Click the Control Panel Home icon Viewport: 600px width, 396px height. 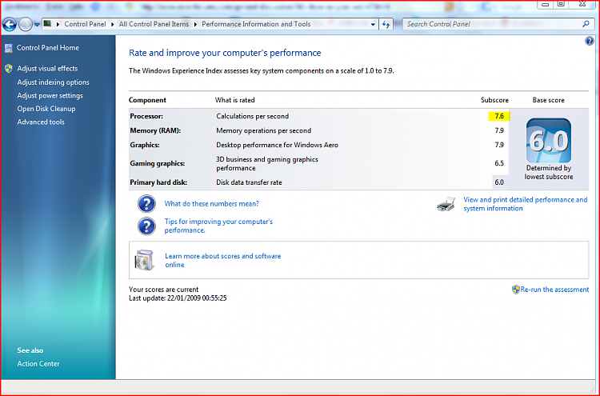point(9,48)
